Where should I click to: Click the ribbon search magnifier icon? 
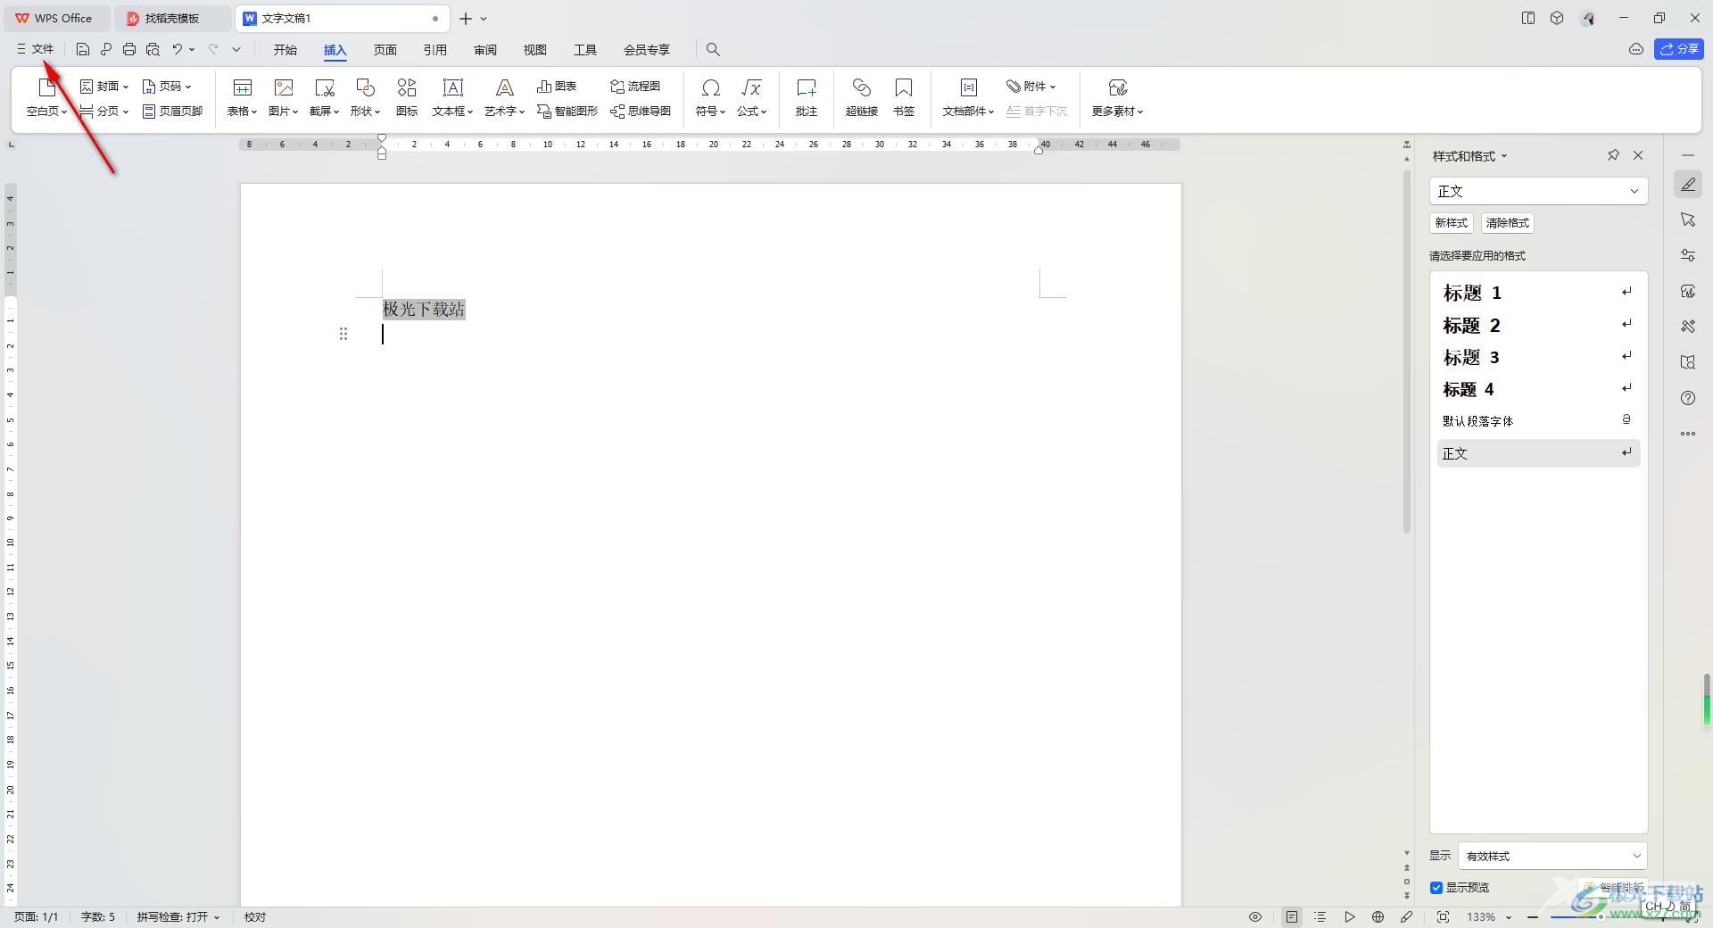(x=713, y=49)
